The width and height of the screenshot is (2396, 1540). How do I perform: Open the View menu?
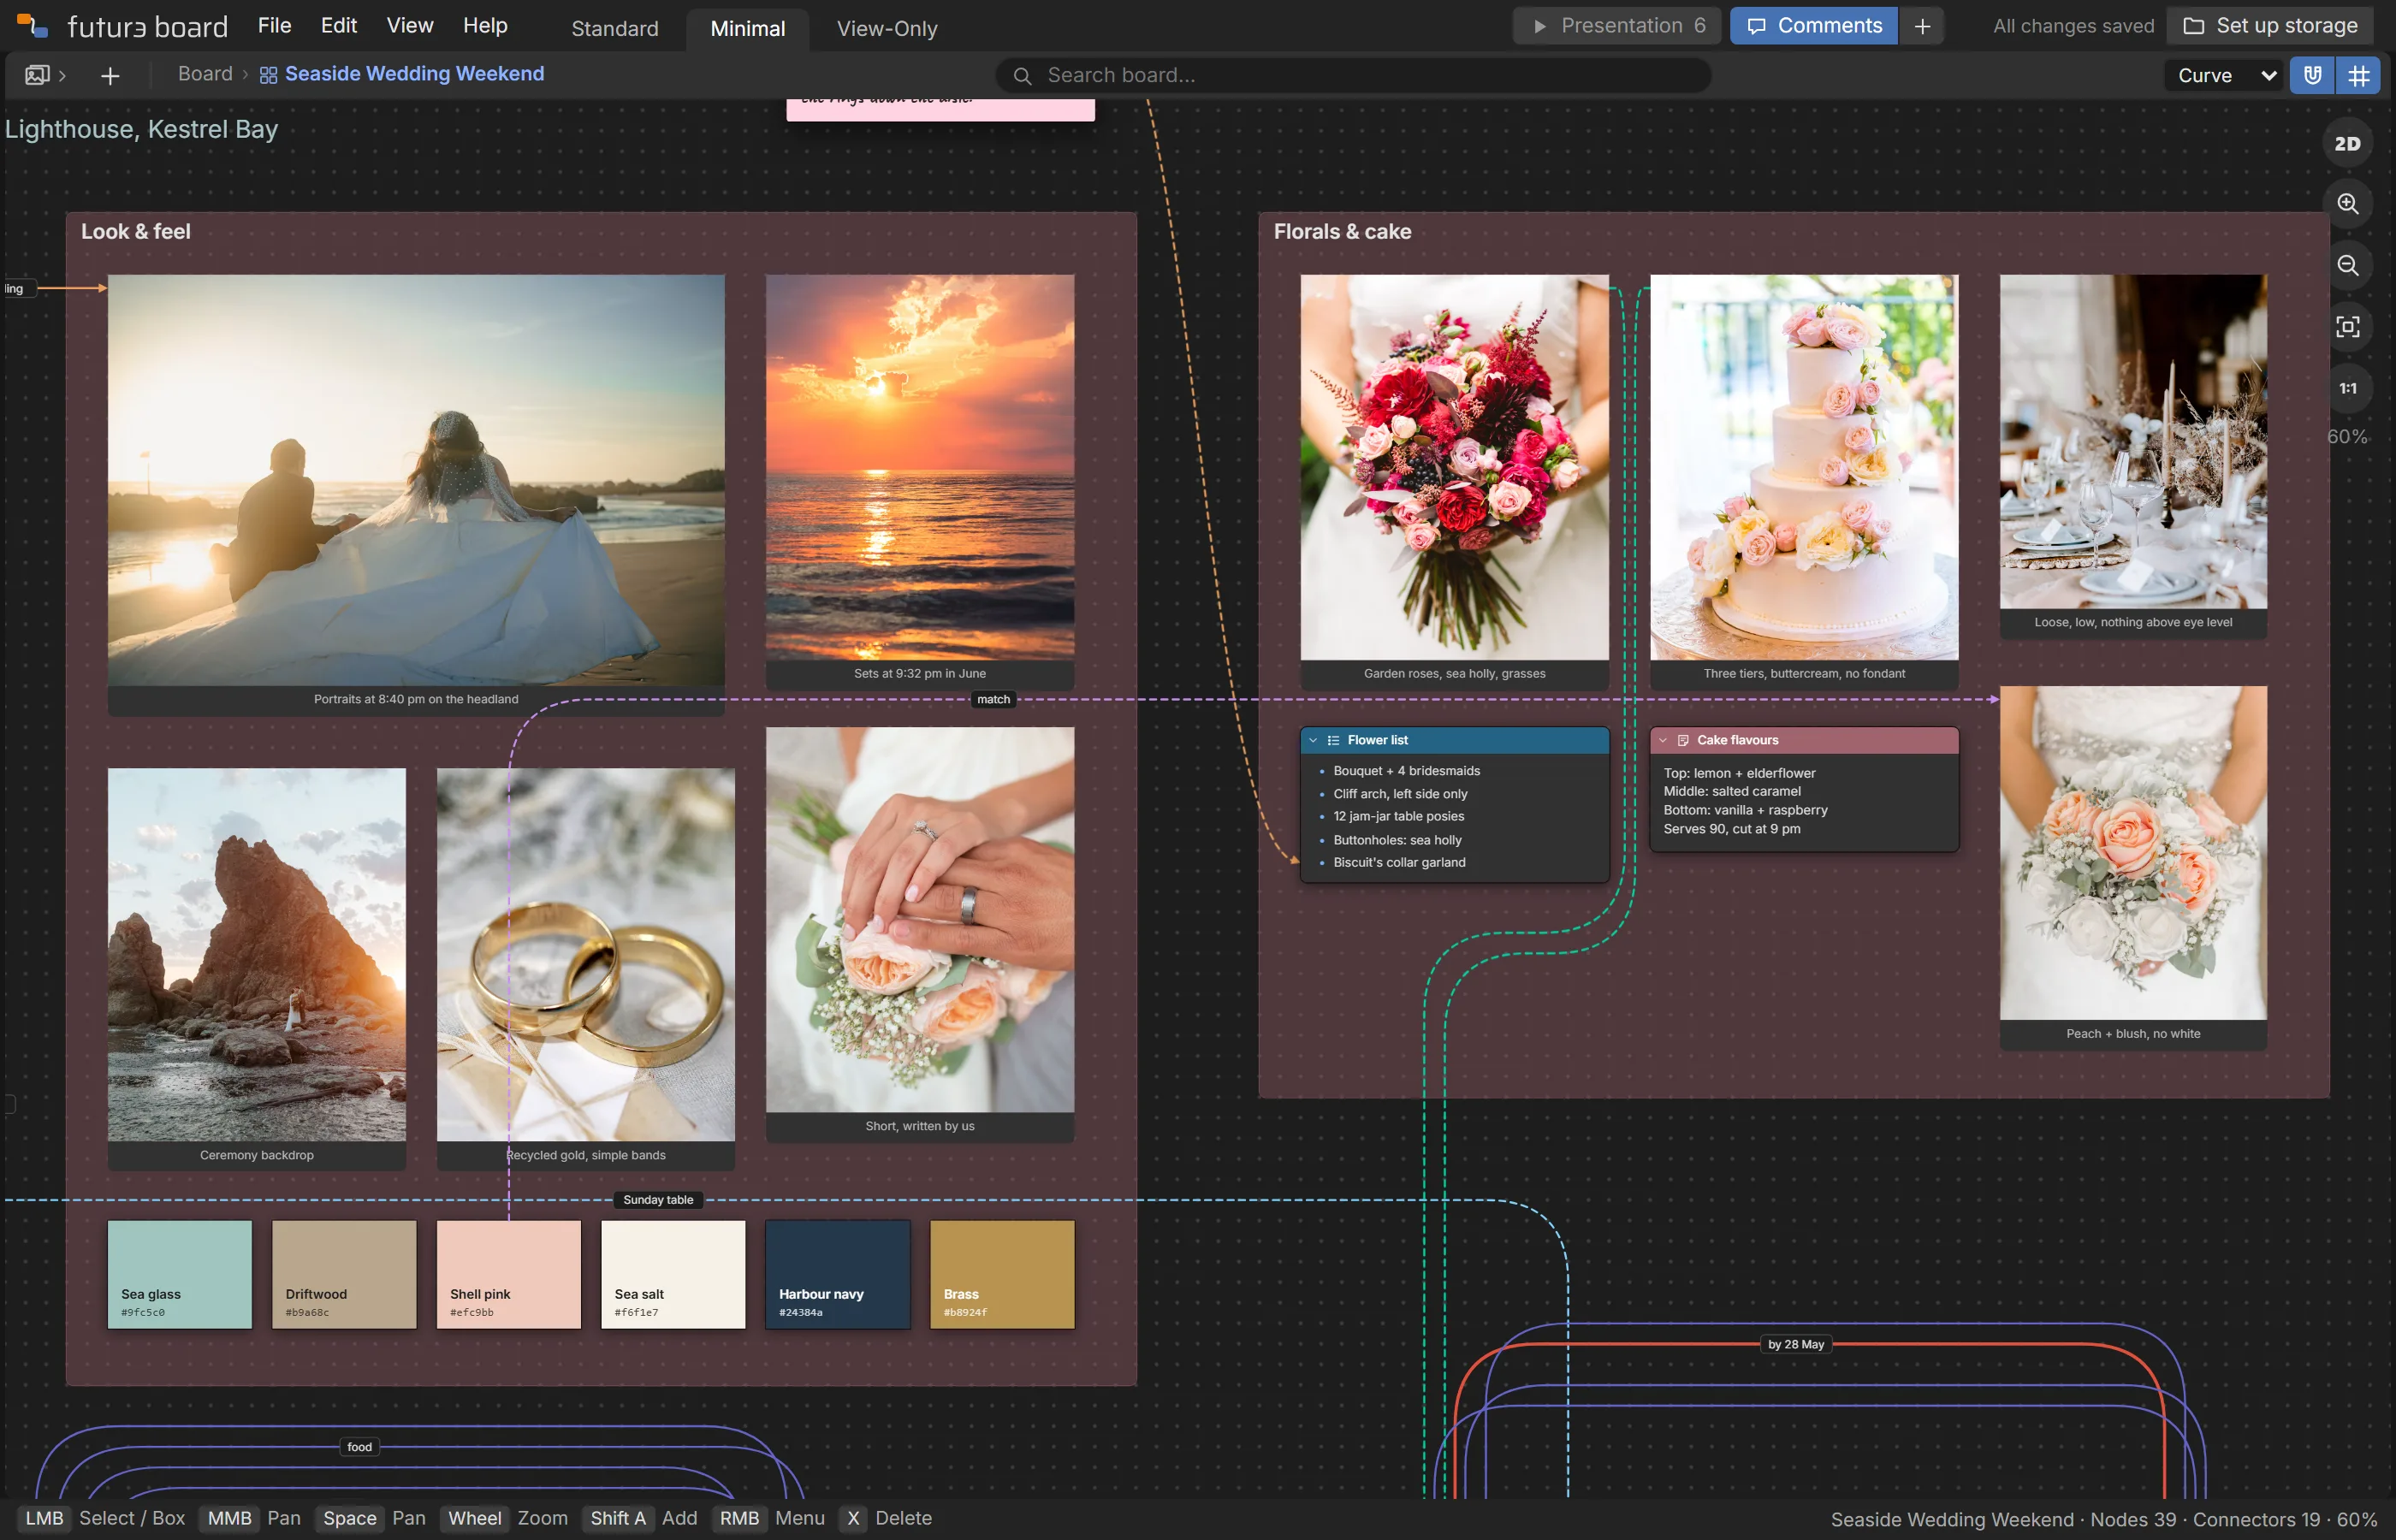click(x=410, y=26)
